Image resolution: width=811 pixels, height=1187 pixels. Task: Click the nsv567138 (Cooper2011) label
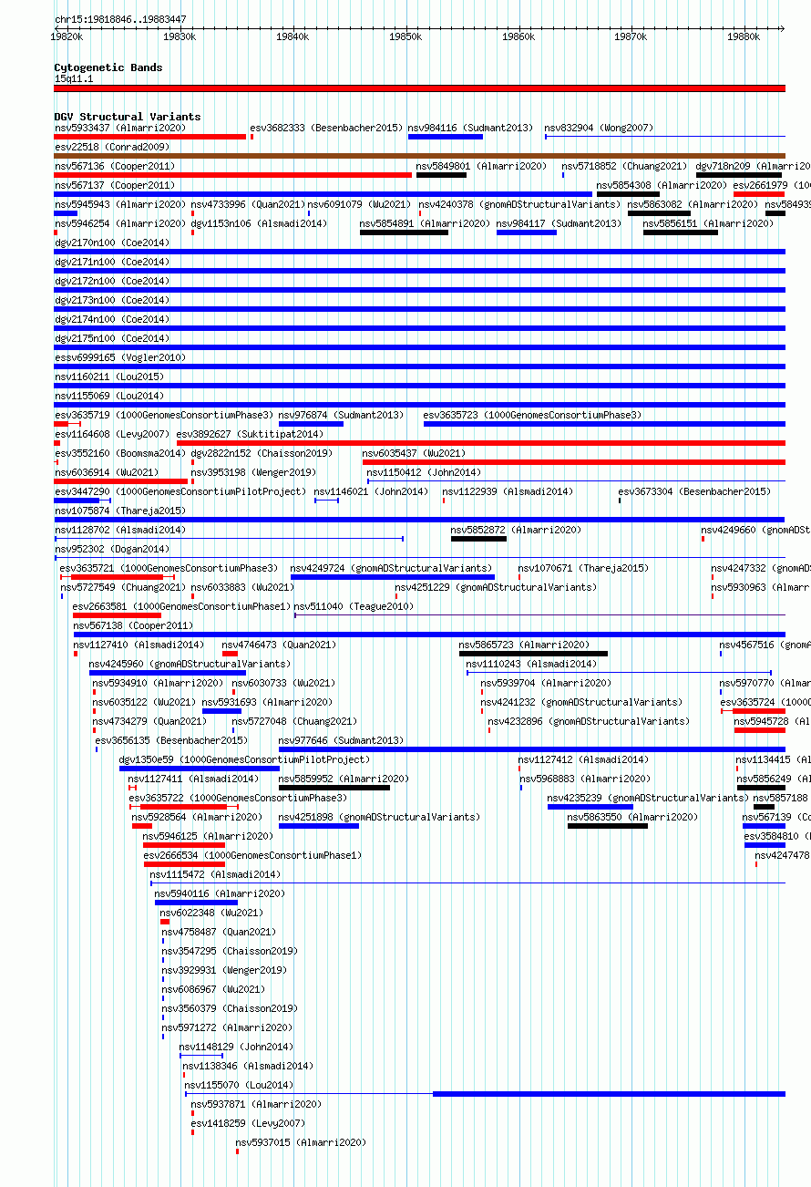[x=133, y=625]
